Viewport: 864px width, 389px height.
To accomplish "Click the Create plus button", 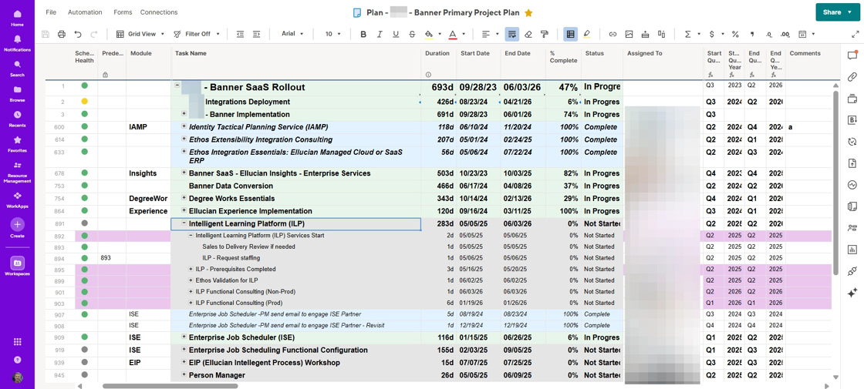I will point(17,224).
